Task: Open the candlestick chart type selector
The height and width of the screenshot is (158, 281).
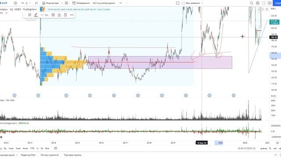Action: point(36,3)
